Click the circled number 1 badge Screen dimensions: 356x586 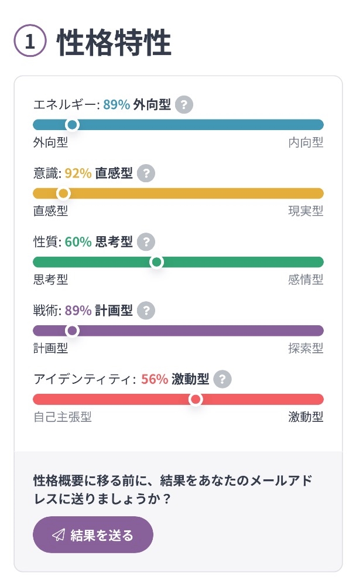click(30, 42)
